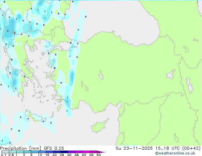Click the "Precipitation [mm]" title text
Viewport: 202px width, 156px height.
(x=21, y=148)
